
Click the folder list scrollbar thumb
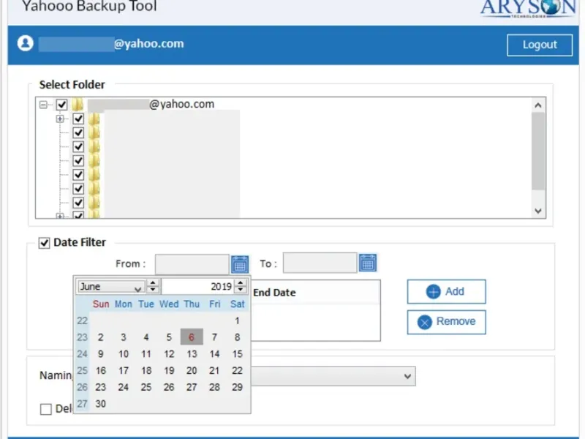coord(538,151)
